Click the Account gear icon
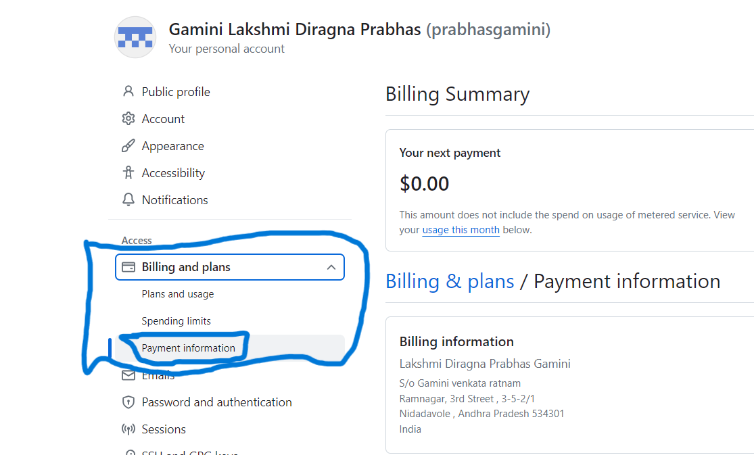754x455 pixels. point(128,119)
